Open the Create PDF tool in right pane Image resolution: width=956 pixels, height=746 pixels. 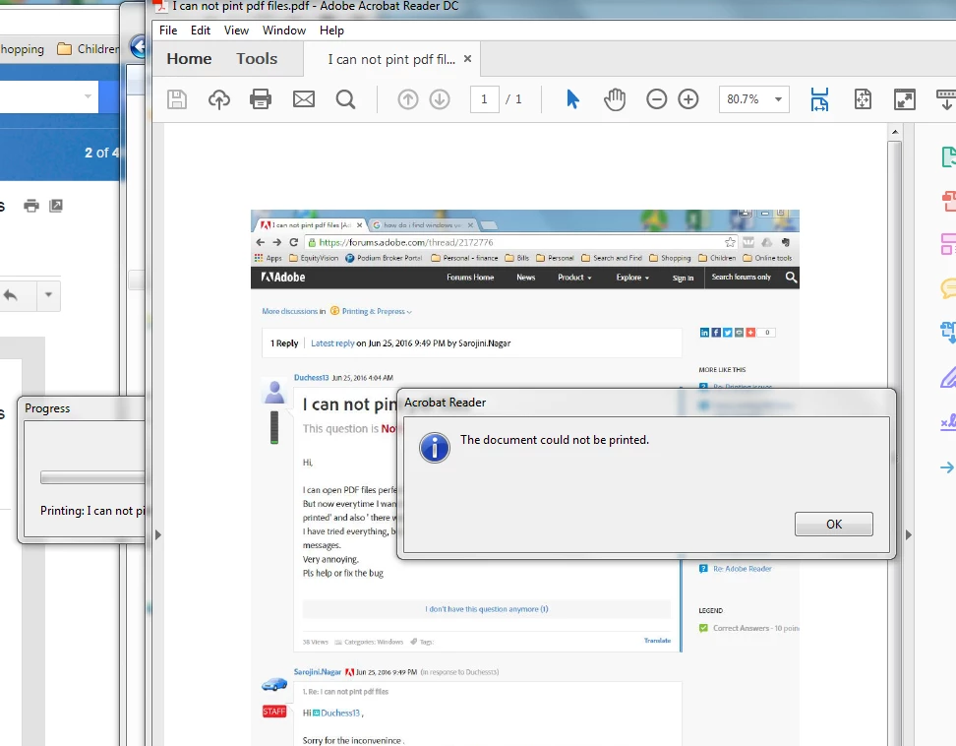(948, 201)
